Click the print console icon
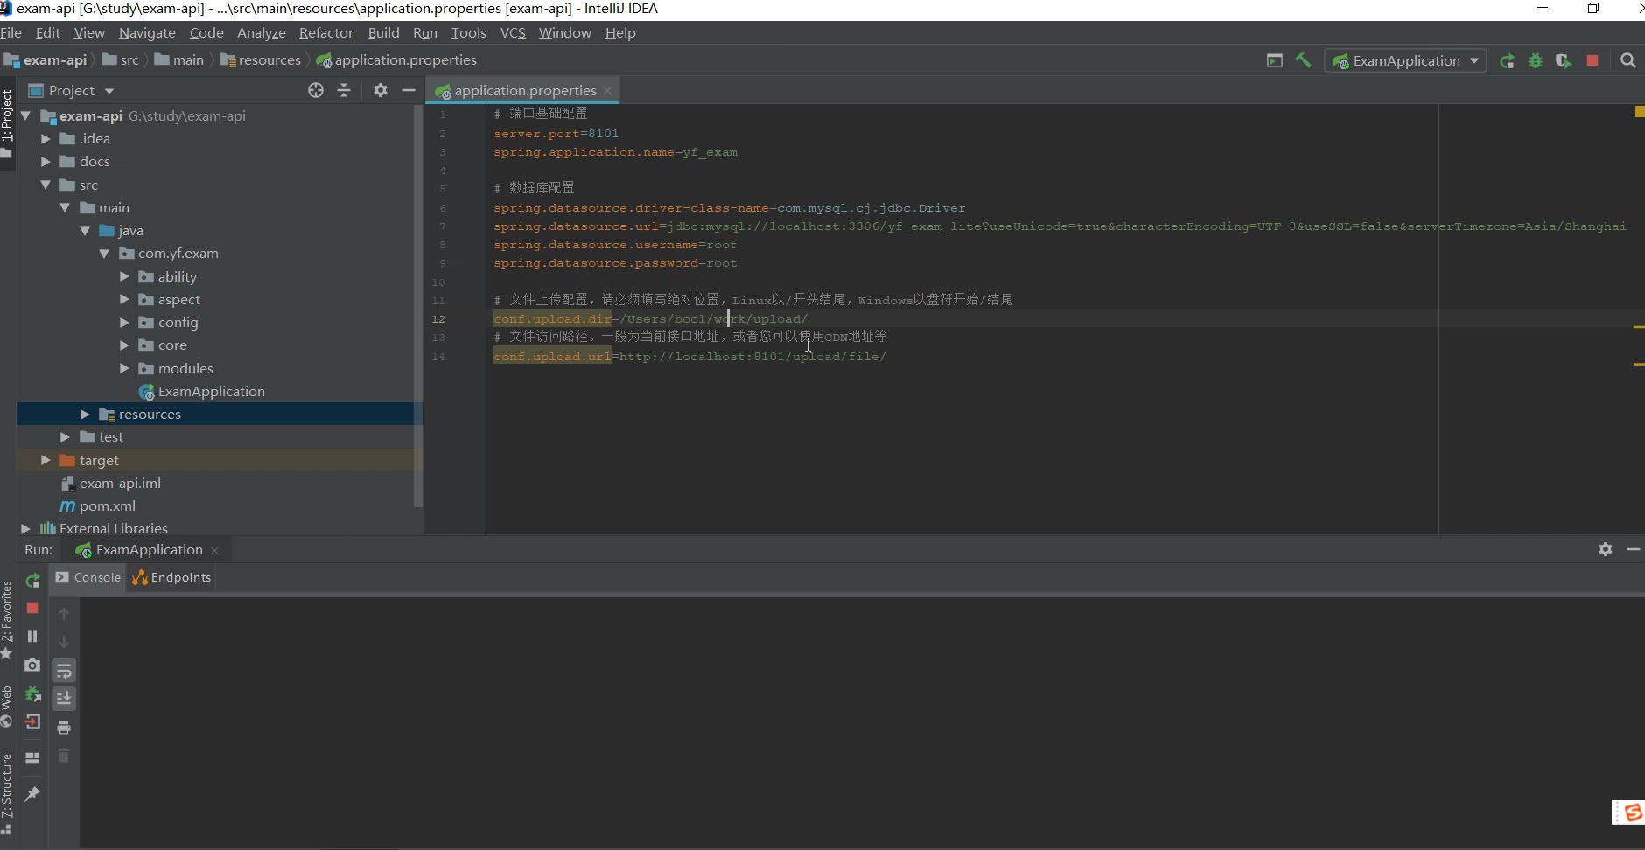1645x850 pixels. click(64, 728)
